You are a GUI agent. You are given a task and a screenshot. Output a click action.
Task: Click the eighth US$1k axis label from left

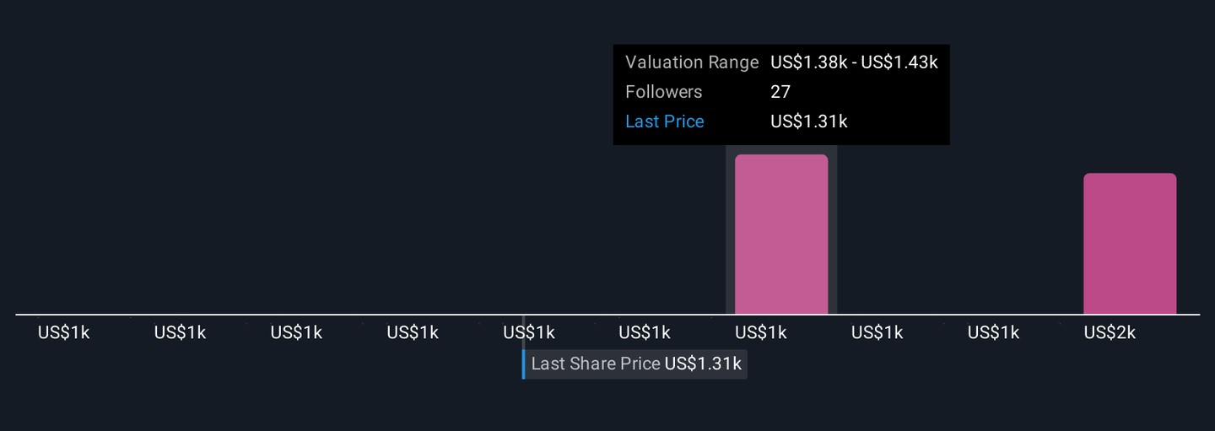(877, 332)
